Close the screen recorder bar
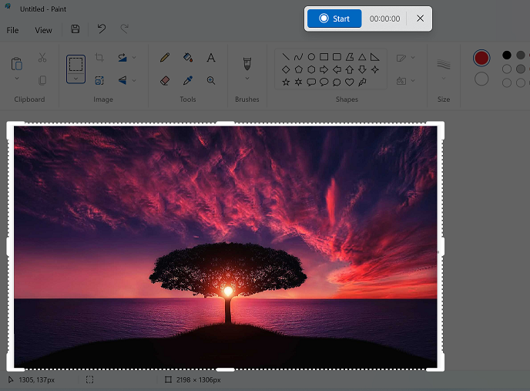The height and width of the screenshot is (391, 530). [420, 19]
